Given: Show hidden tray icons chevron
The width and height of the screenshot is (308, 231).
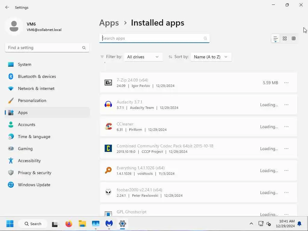Looking at the screenshot, I should coord(251,223).
